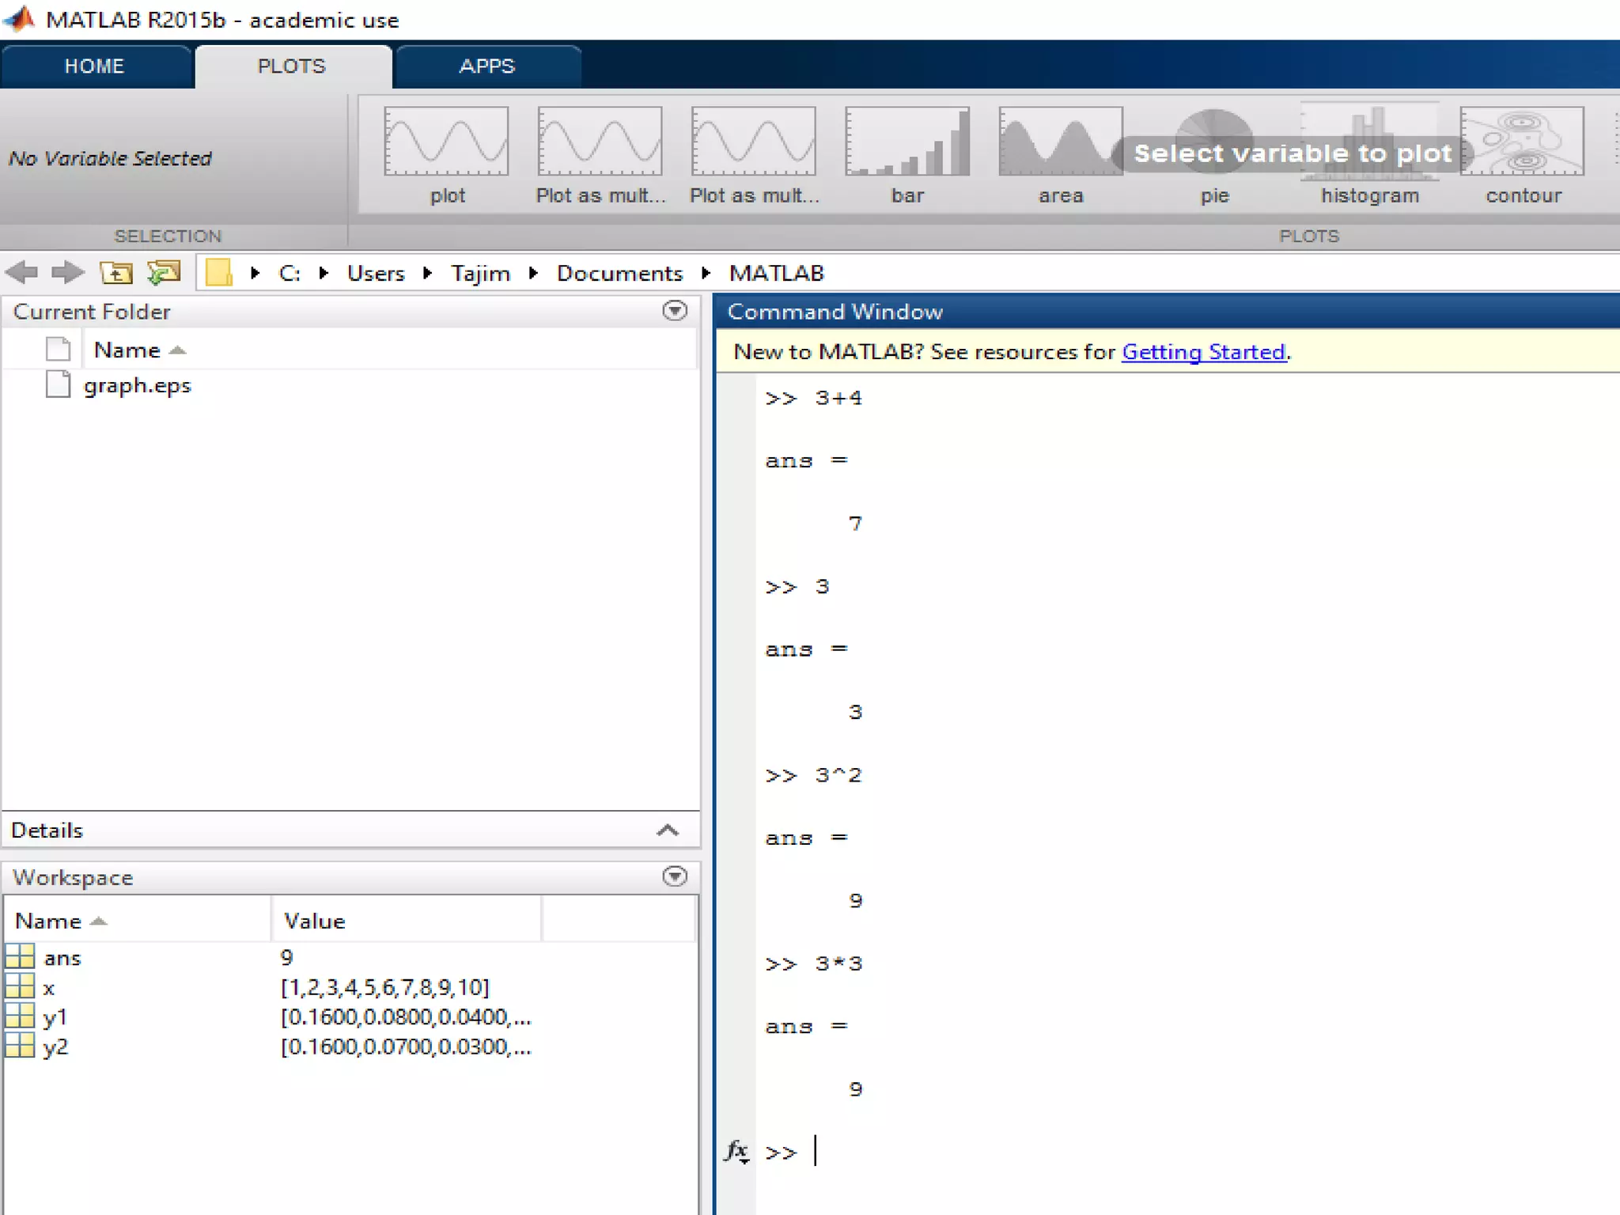Select the pie chart icon
Screen dimensions: 1620x1215
1214,142
